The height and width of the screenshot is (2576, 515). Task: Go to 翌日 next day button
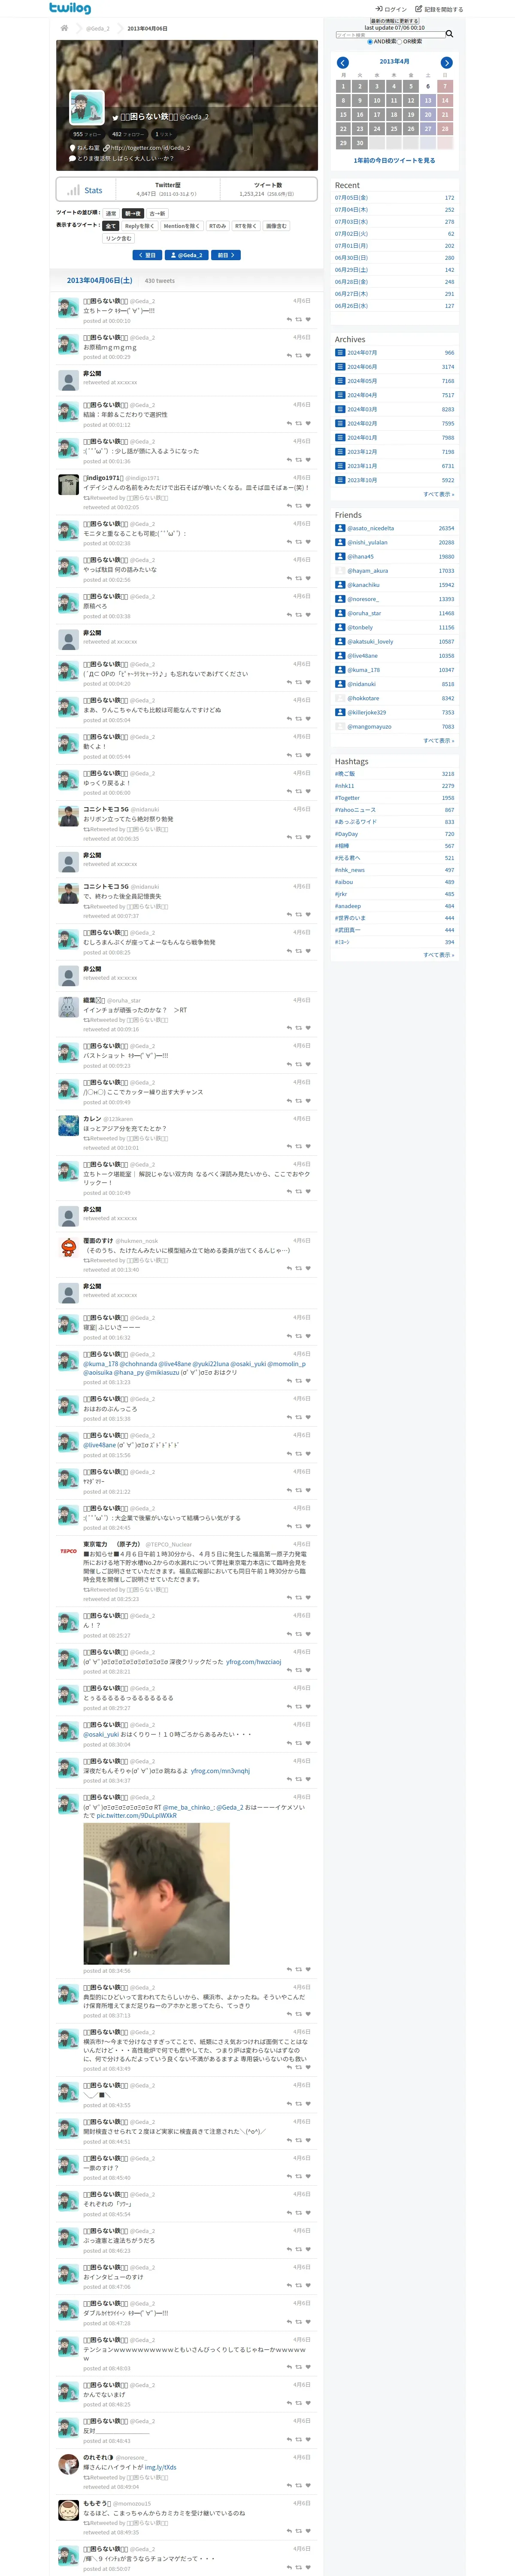(147, 255)
